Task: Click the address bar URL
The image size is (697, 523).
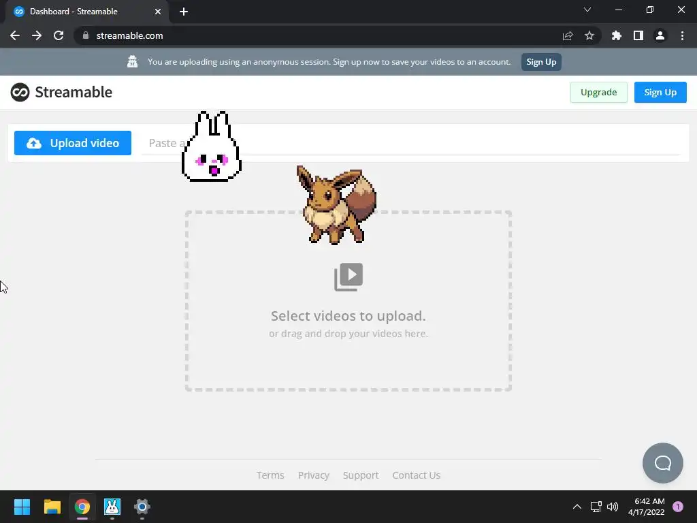Action: (x=129, y=35)
